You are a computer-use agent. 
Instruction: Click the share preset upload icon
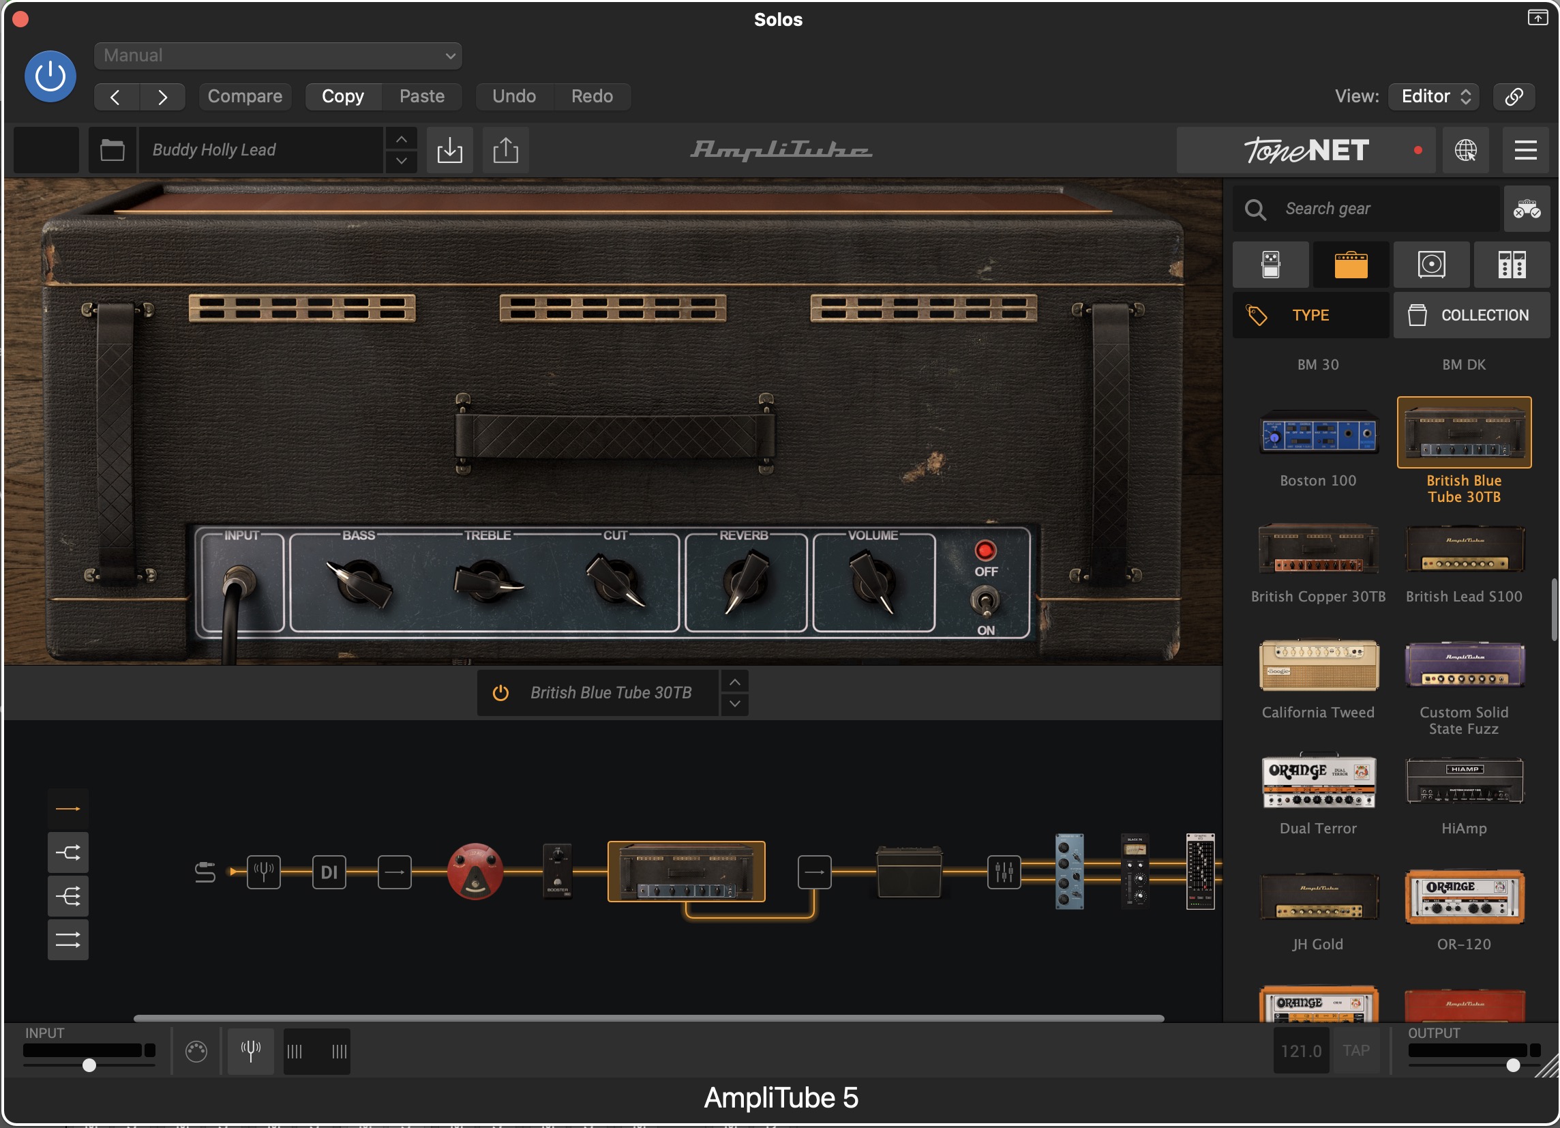(505, 150)
